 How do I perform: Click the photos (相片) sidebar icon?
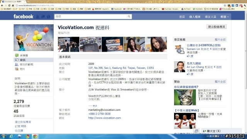(17, 69)
